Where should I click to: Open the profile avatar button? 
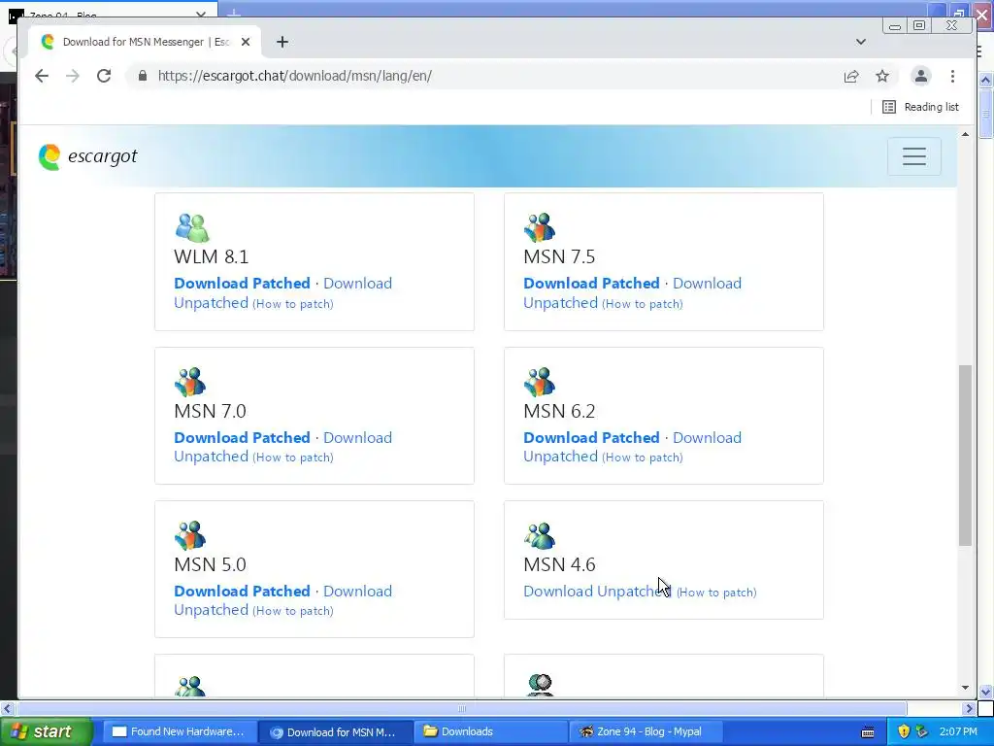coord(920,76)
